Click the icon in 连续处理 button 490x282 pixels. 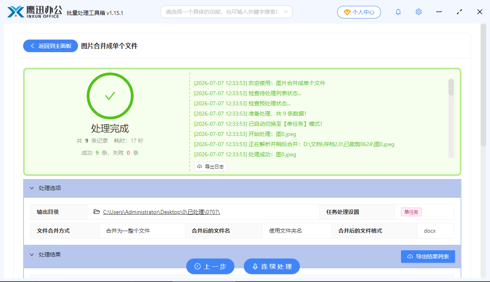255,266
